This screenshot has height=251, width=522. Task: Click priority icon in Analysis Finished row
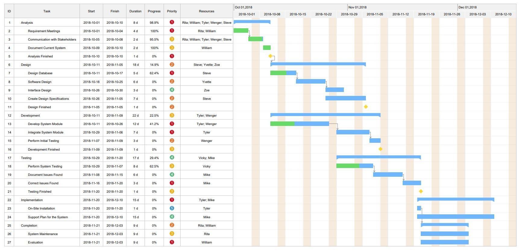coord(172,56)
